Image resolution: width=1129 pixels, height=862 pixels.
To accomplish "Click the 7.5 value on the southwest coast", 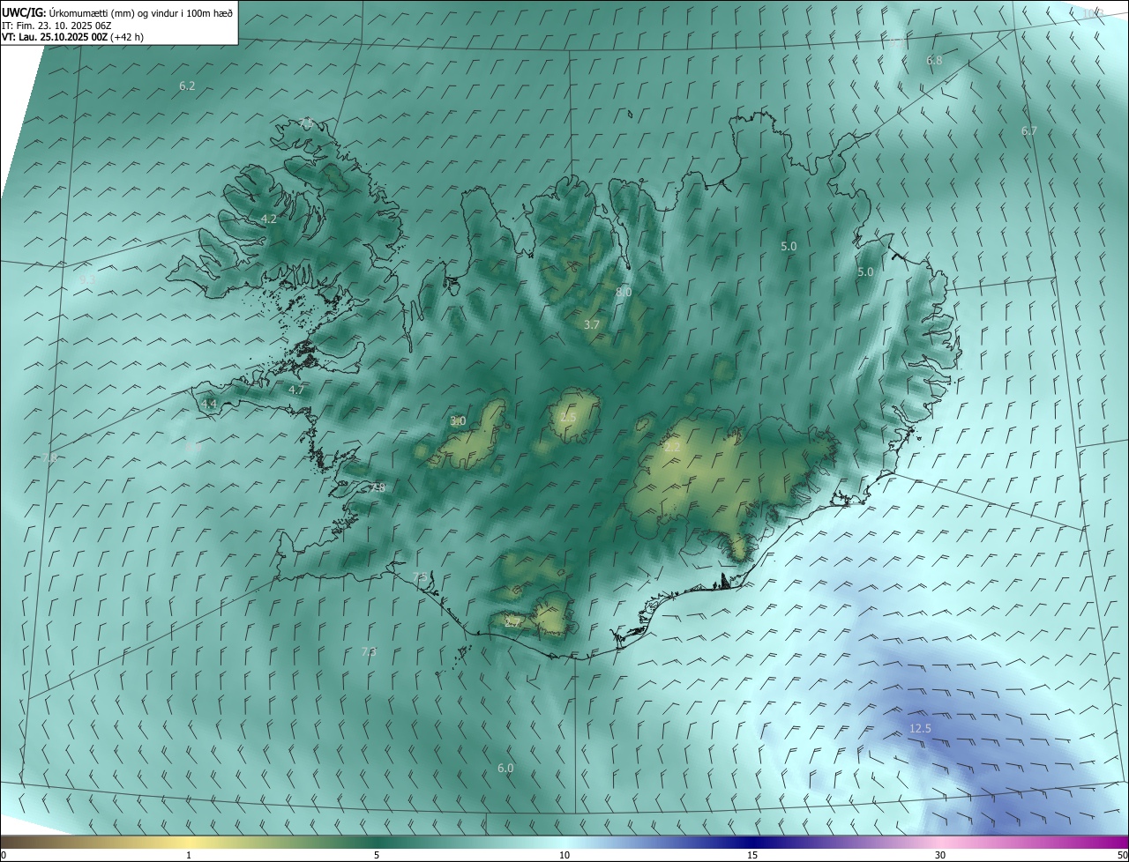I will click(420, 577).
